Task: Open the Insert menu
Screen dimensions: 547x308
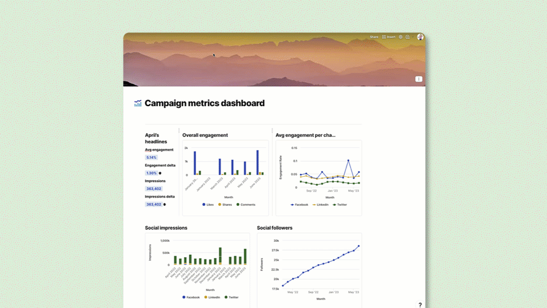Action: pos(389,37)
